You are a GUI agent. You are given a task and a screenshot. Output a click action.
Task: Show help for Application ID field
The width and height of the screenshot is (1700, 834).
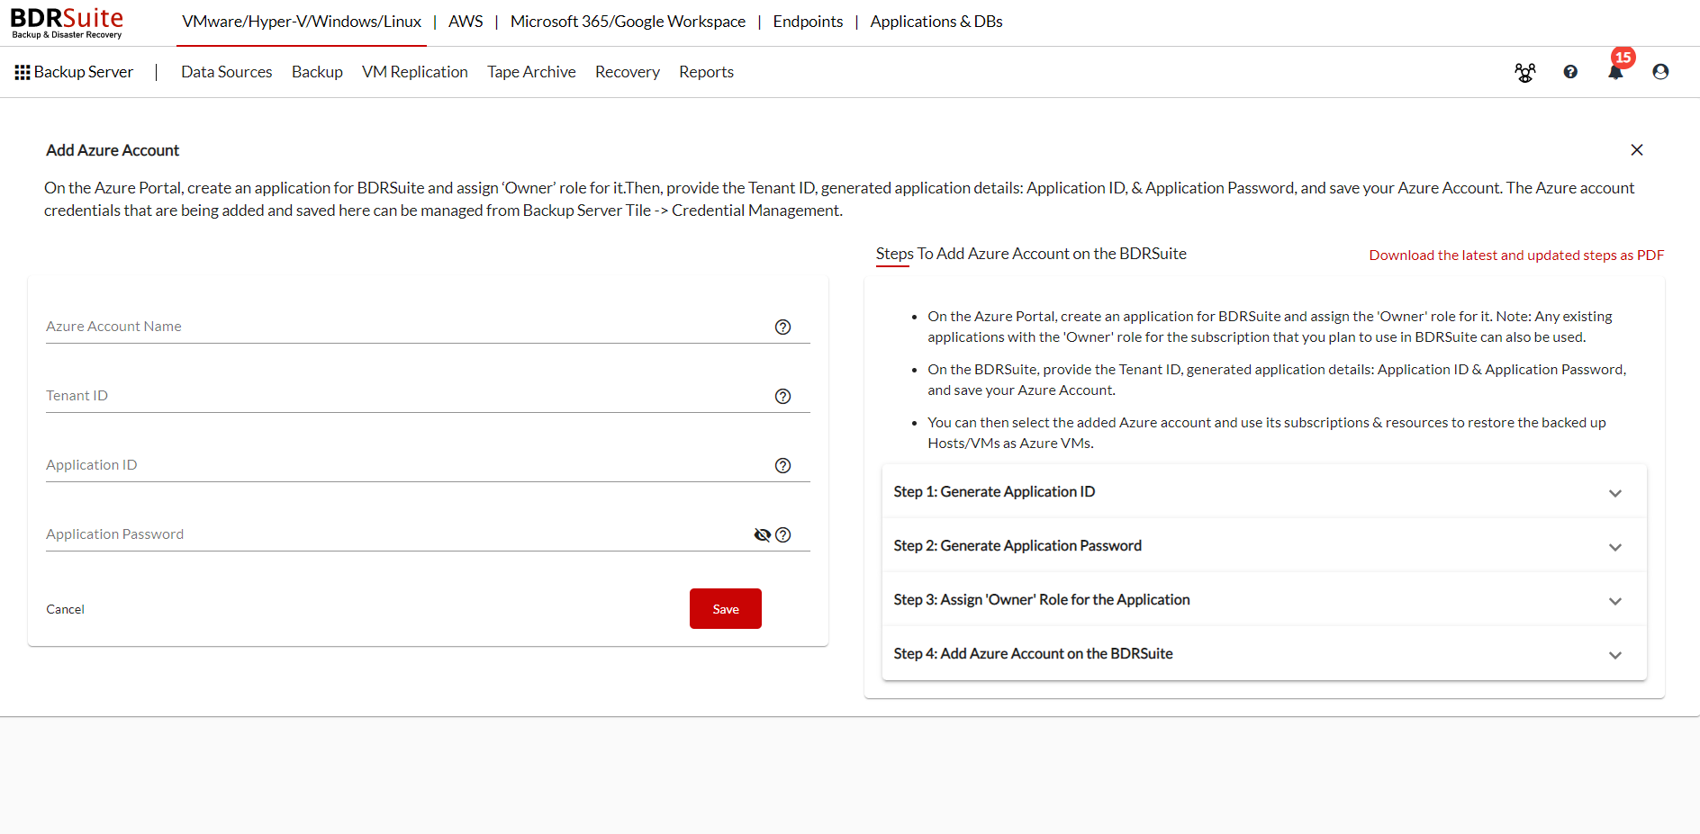783,466
